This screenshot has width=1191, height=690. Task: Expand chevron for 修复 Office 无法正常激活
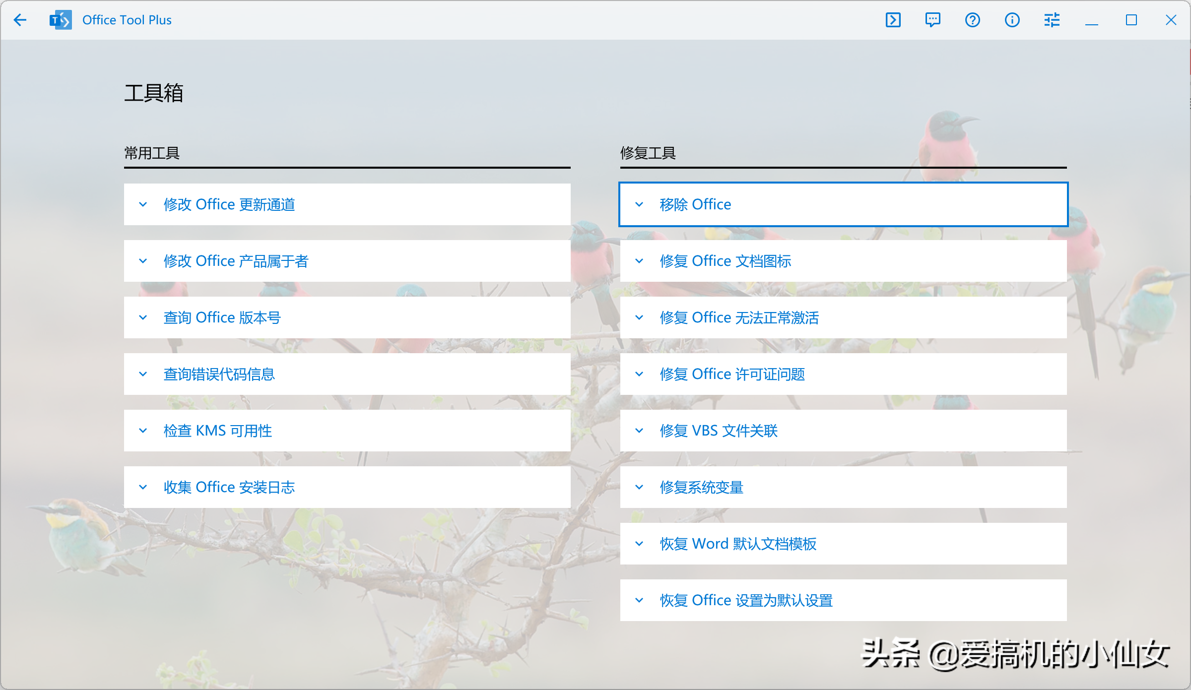(x=639, y=317)
